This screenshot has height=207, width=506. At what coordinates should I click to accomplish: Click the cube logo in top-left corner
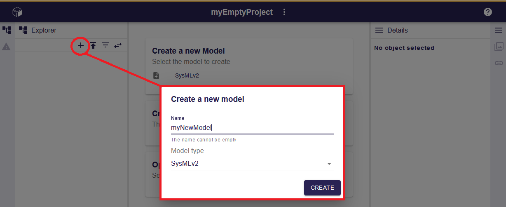click(17, 12)
